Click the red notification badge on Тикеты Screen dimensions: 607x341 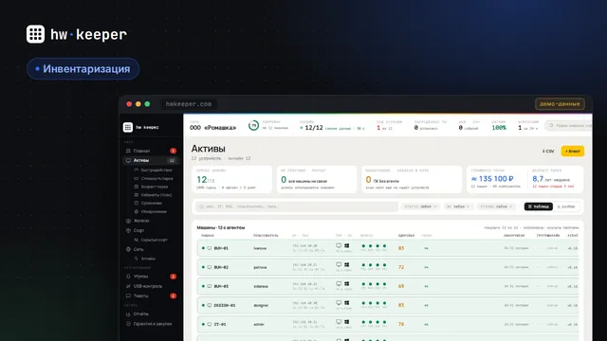173,296
